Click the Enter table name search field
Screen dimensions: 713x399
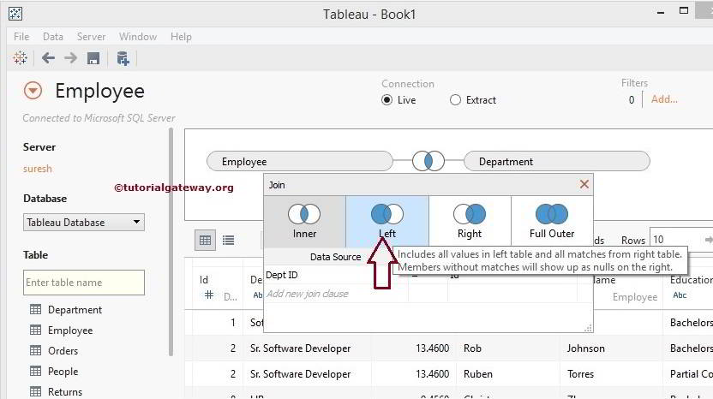tap(84, 283)
